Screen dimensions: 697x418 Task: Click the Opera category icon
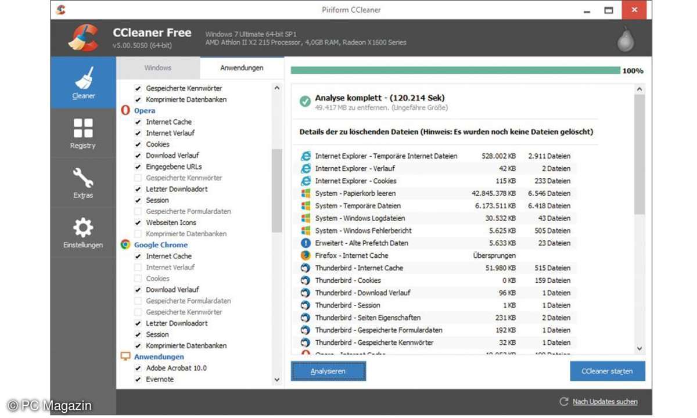(x=125, y=110)
